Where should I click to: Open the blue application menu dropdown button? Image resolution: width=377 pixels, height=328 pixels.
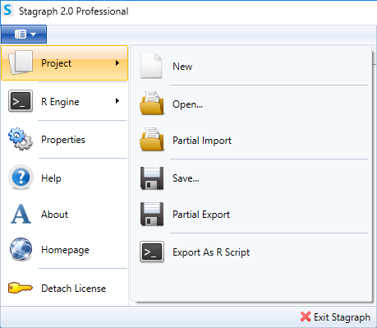pyautogui.click(x=24, y=35)
